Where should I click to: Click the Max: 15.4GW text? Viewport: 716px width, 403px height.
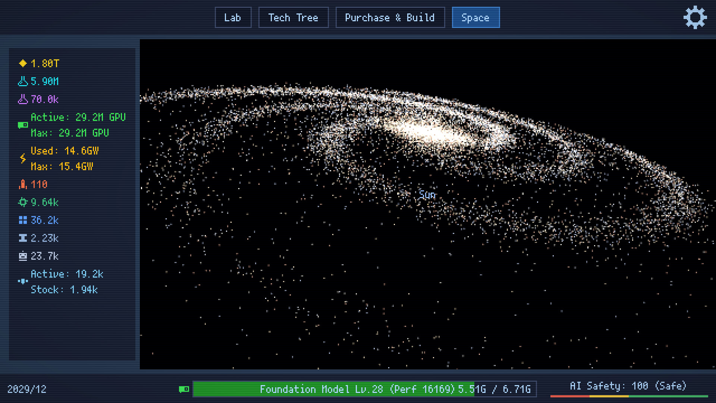click(x=62, y=166)
